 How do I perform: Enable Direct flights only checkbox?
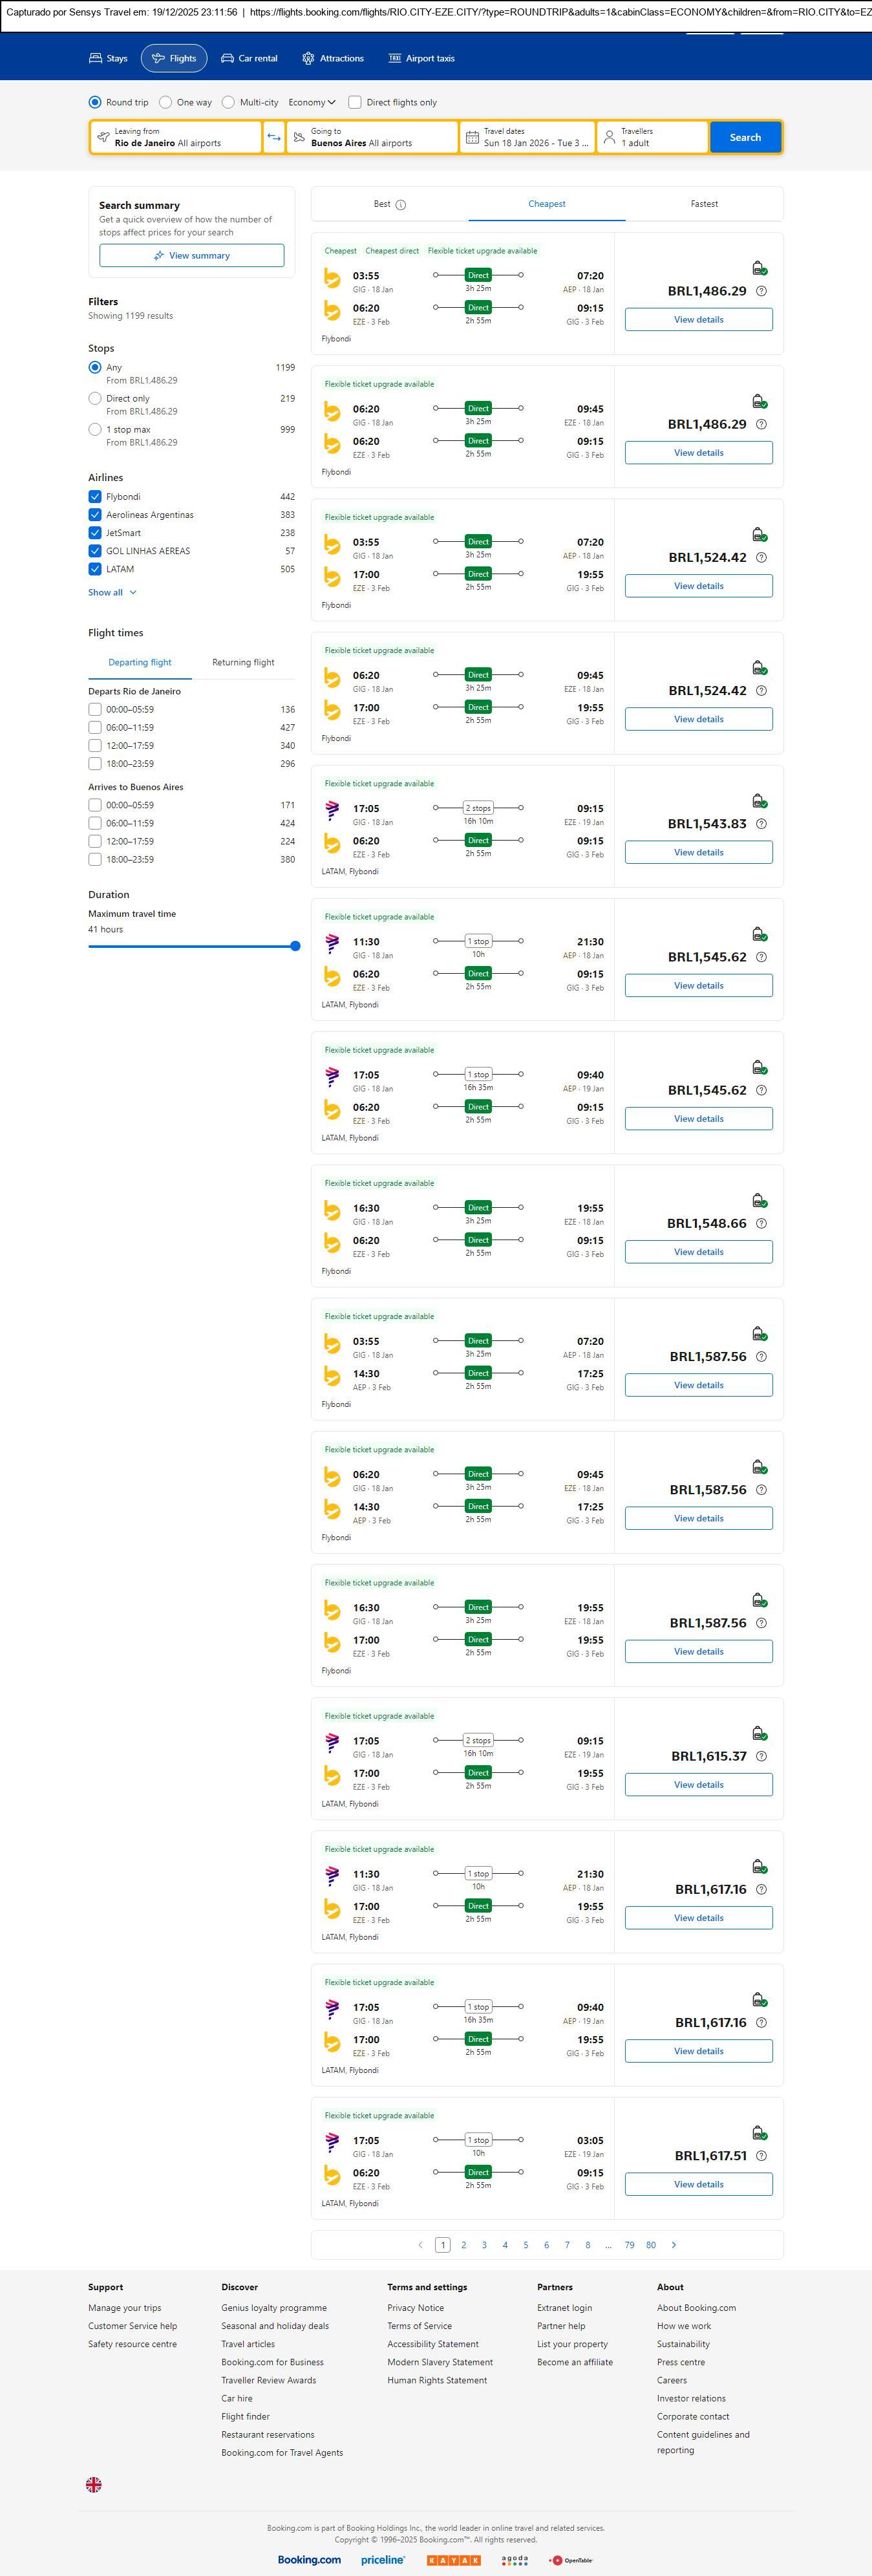[354, 102]
